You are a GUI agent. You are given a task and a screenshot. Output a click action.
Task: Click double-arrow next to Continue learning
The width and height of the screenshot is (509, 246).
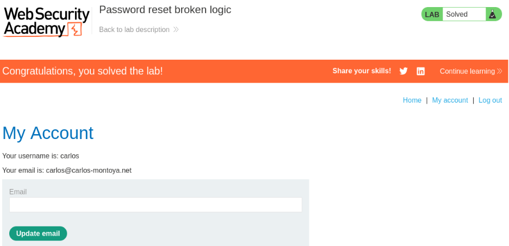(499, 71)
